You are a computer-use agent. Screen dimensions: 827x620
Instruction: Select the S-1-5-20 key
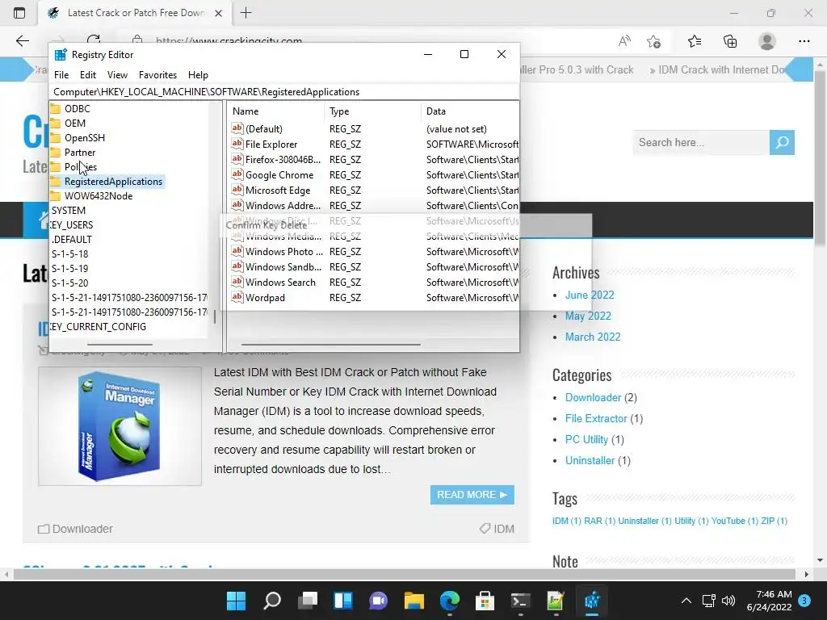[x=69, y=283]
